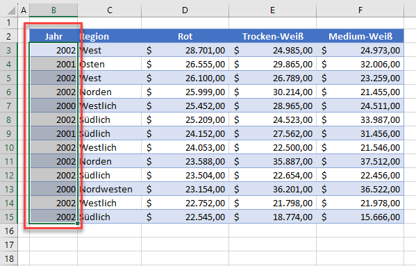Click the fill handle at selection corner
The image size is (416, 266).
pos(78,224)
